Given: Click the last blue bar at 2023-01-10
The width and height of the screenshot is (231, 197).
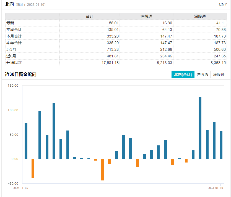Looking at the screenshot, I should (221, 145).
